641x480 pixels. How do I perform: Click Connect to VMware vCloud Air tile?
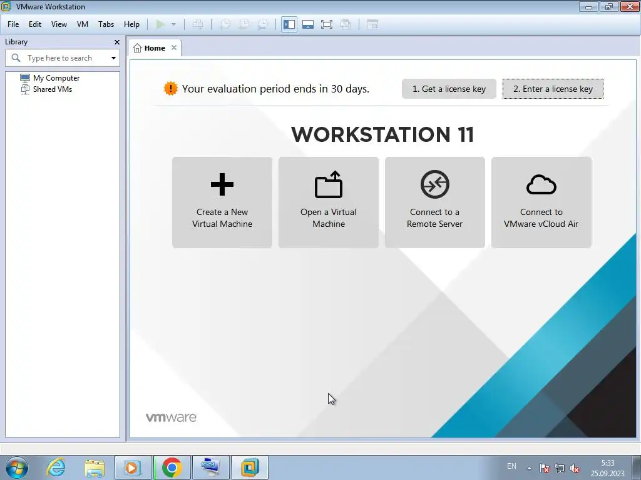point(541,202)
